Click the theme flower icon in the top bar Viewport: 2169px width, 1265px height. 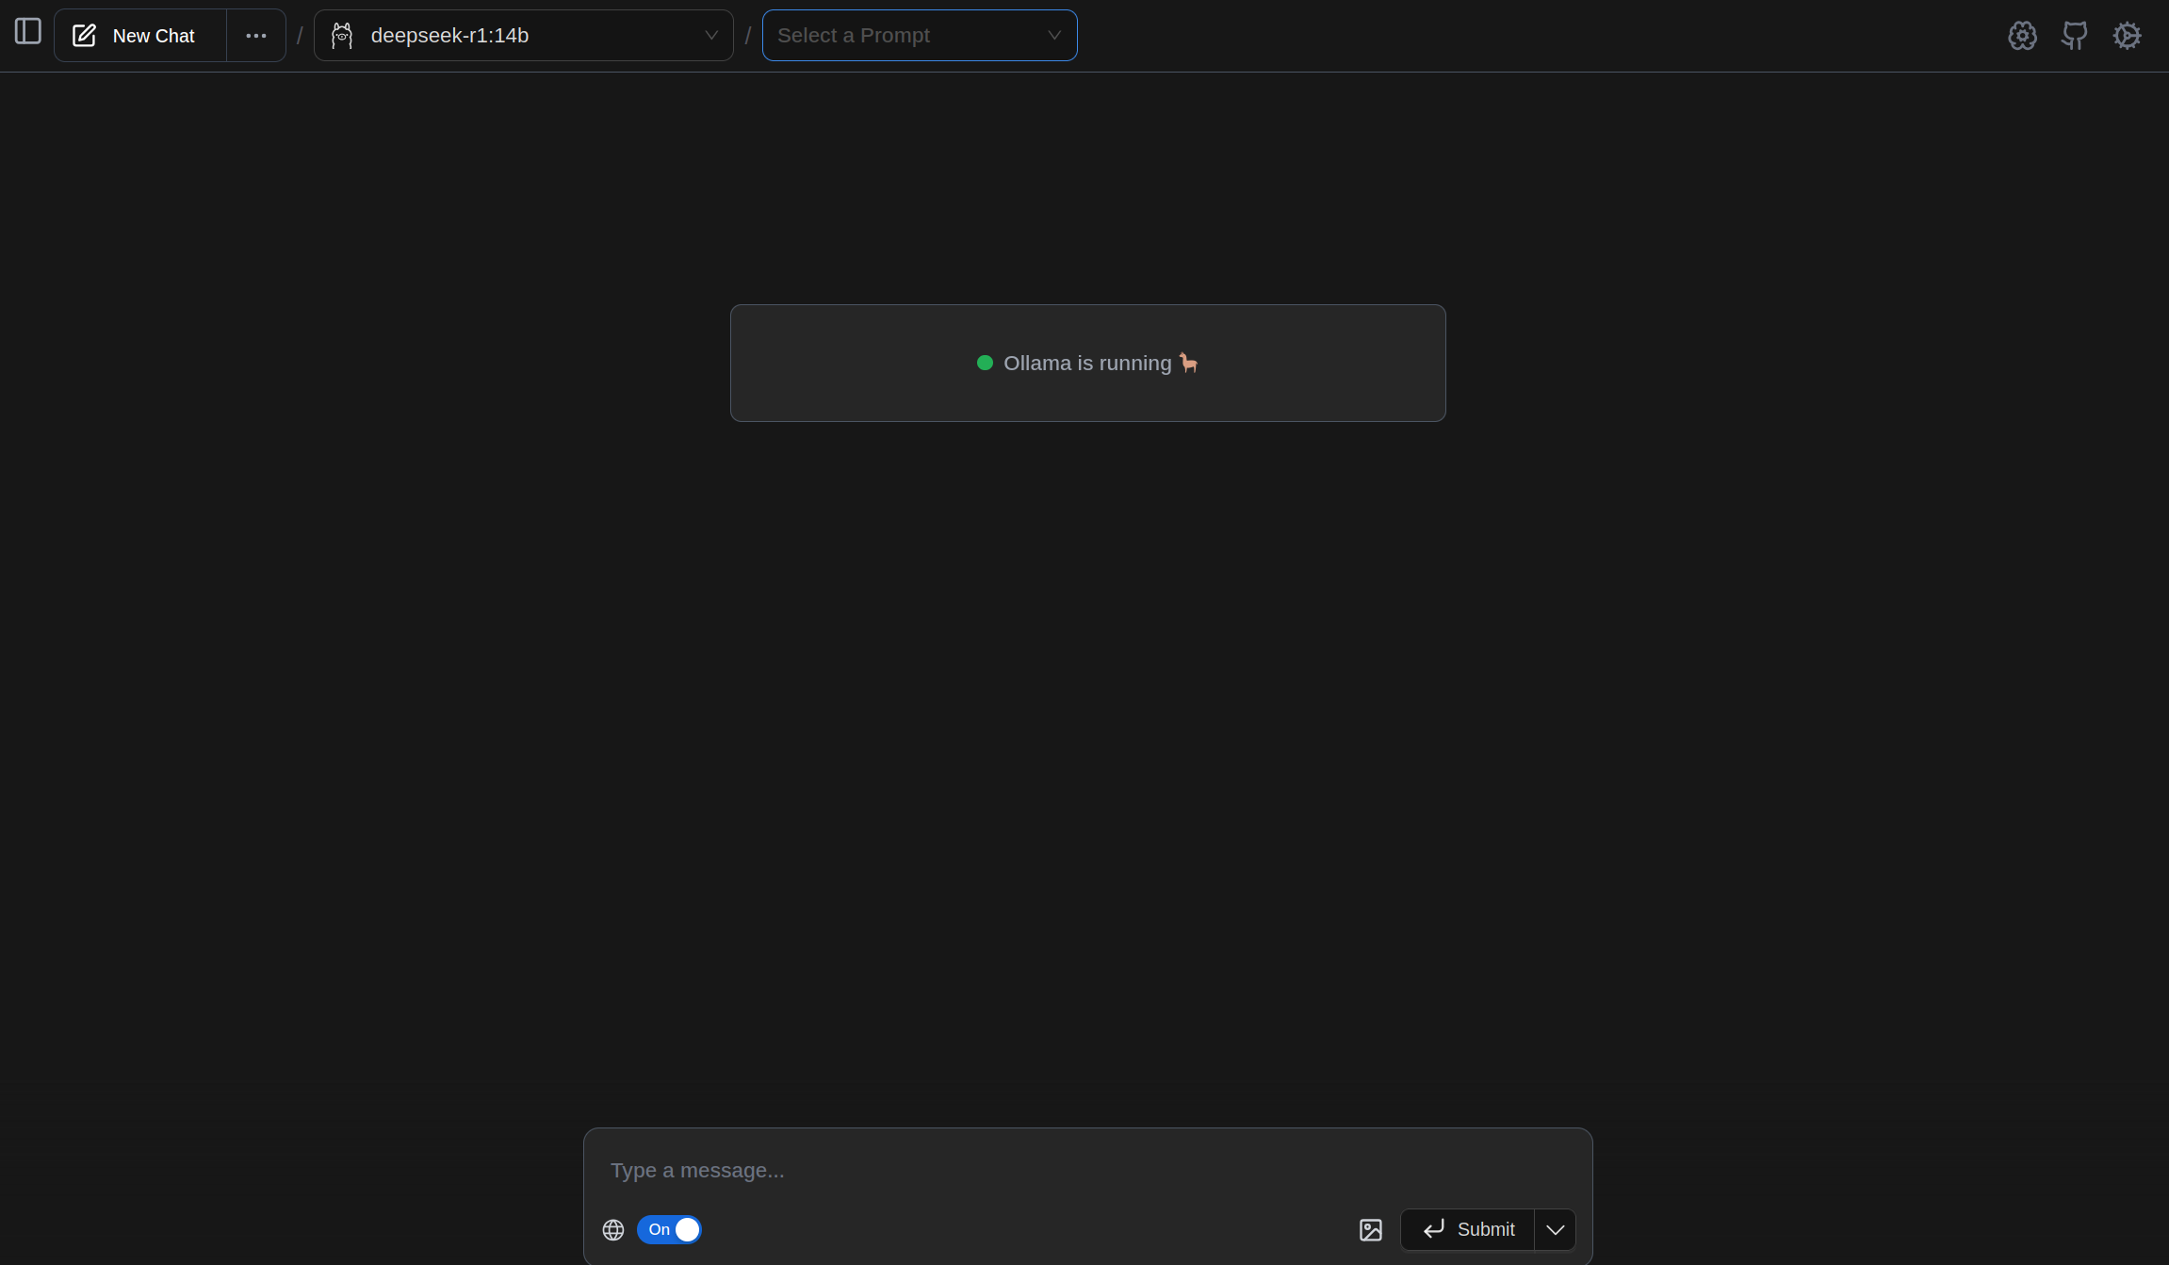click(2022, 35)
